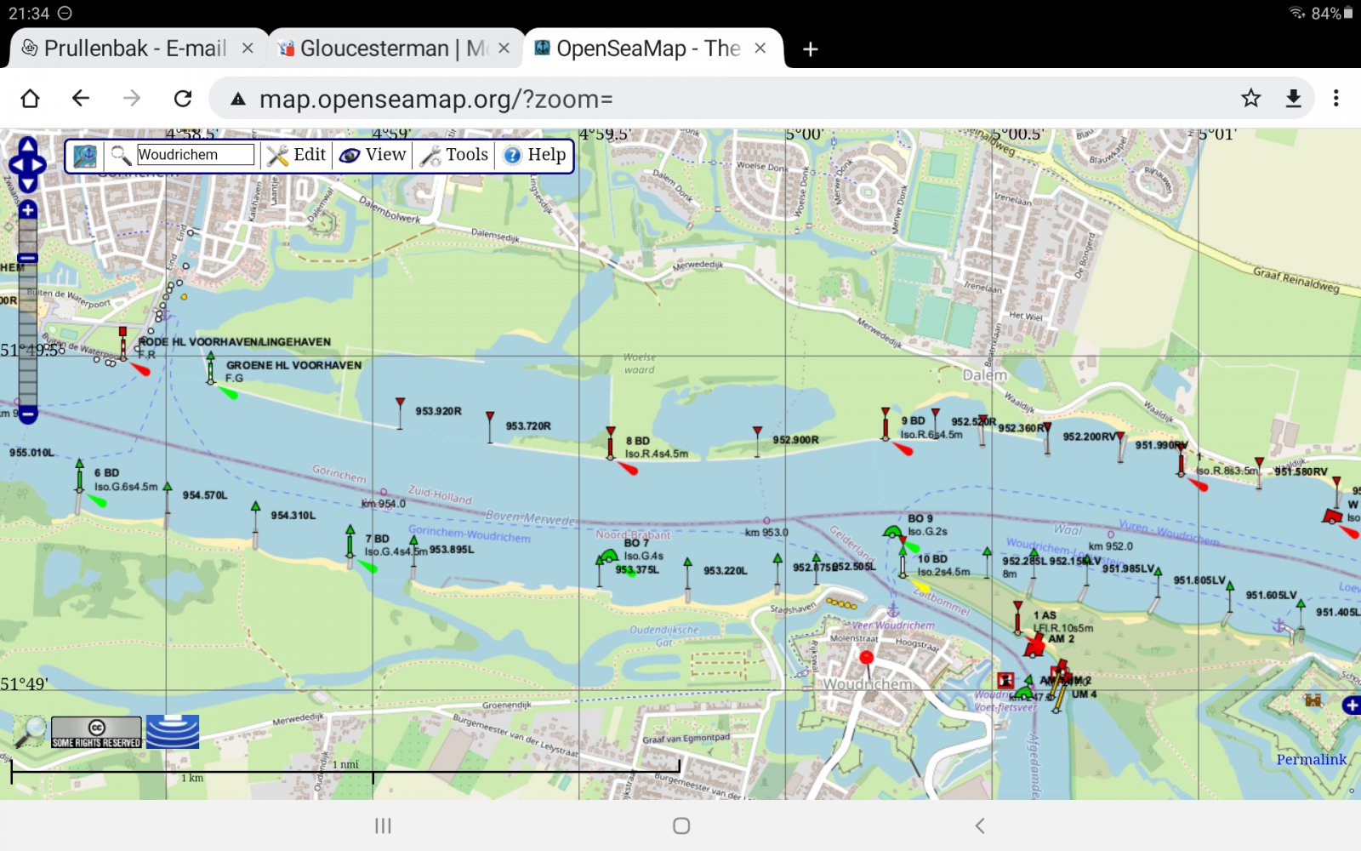Bookmark this page with the star
This screenshot has height=851, width=1361.
click(x=1250, y=99)
